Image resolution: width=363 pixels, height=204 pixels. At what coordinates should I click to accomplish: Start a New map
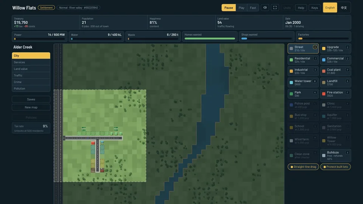[x=31, y=107]
